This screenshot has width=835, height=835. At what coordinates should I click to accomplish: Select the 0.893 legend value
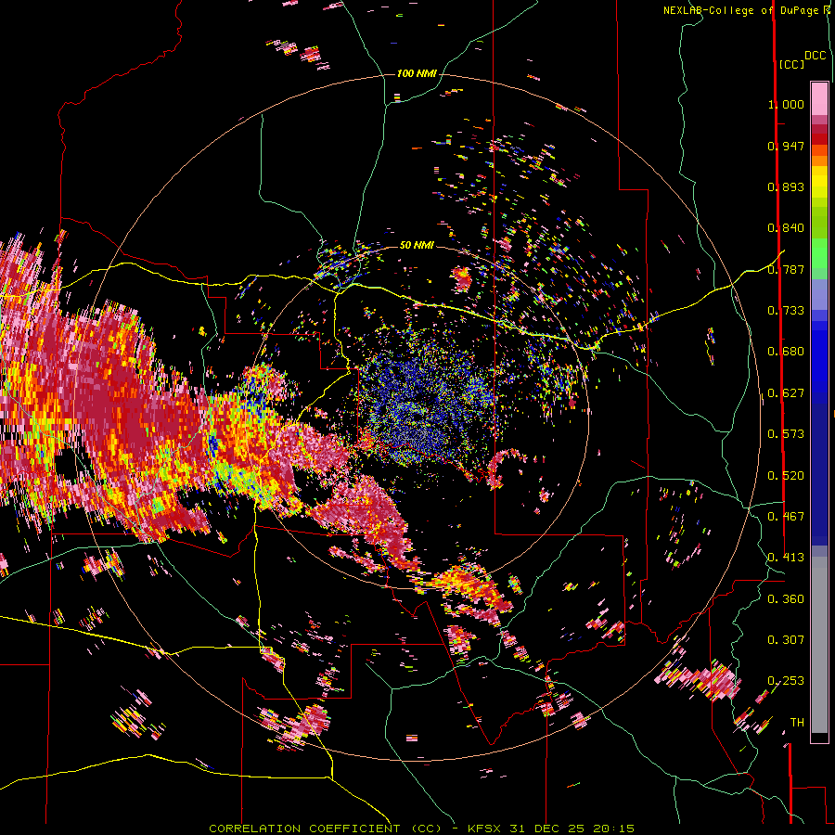(786, 186)
